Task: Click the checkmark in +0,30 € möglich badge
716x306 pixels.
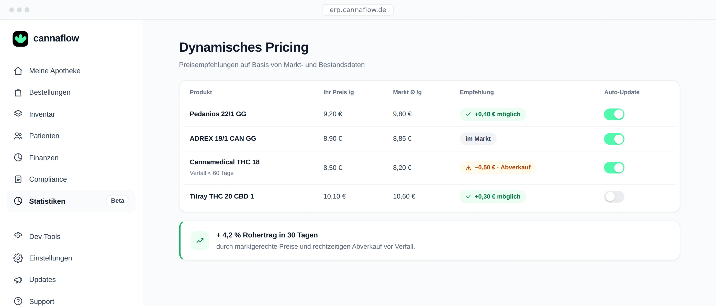Action: tap(468, 196)
